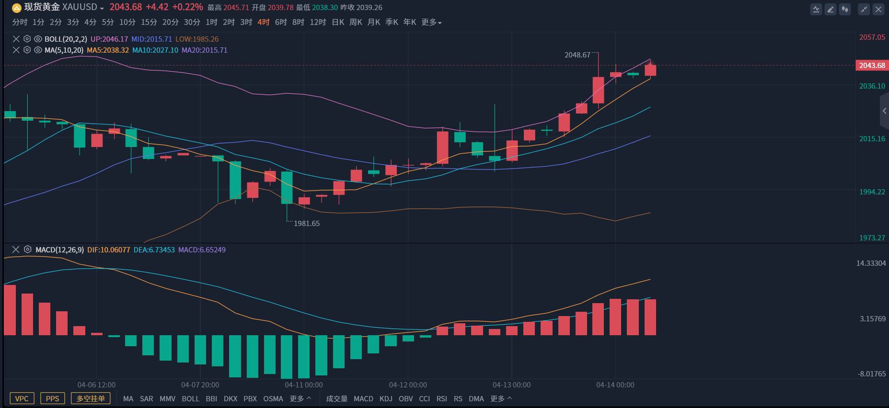The width and height of the screenshot is (889, 408).
Task: Open the XAUUSD symbol dropdown
Action: point(102,8)
